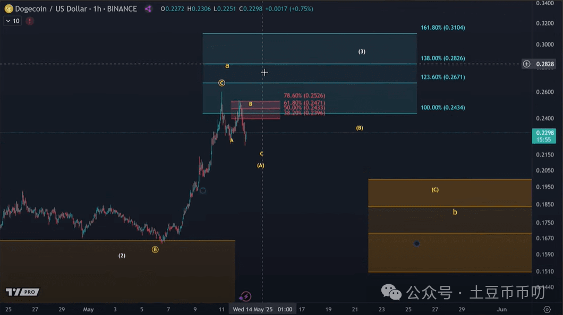This screenshot has height=315, width=563.
Task: Click the purple indicator icon beside BINANCE
Action: click(148, 8)
